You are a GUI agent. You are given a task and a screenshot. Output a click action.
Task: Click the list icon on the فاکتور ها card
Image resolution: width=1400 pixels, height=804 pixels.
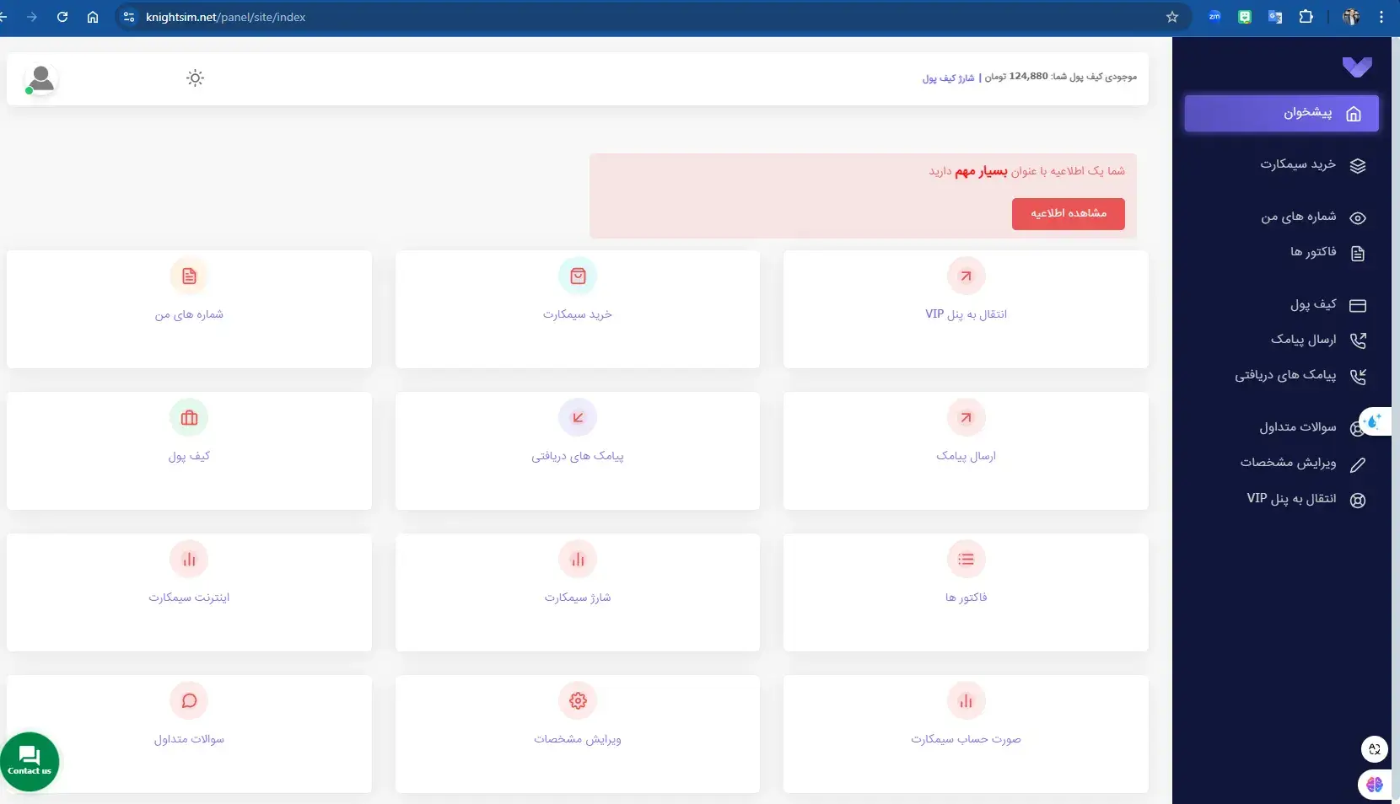coord(966,559)
